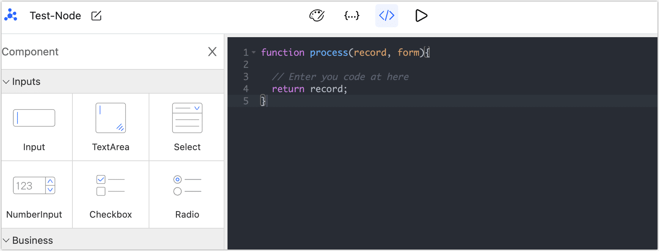
Task: Collapse the Inputs section
Action: click(x=6, y=82)
